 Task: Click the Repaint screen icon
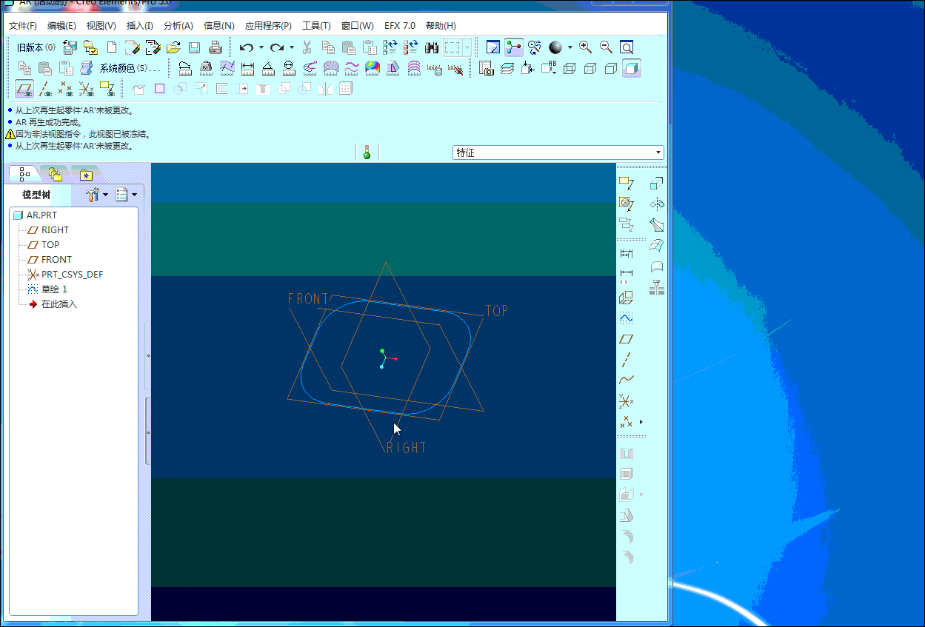click(x=493, y=47)
